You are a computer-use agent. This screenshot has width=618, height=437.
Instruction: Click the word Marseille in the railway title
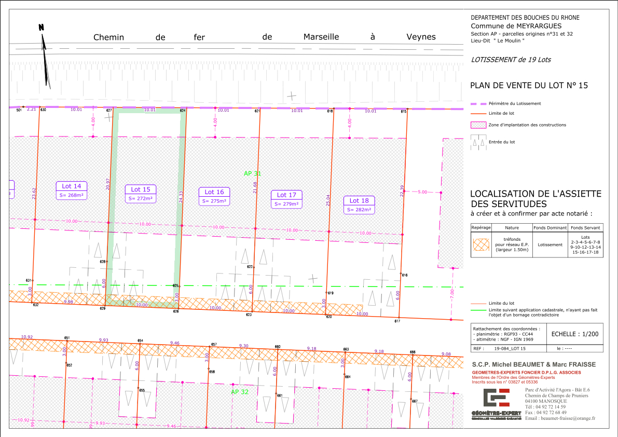pos(321,37)
